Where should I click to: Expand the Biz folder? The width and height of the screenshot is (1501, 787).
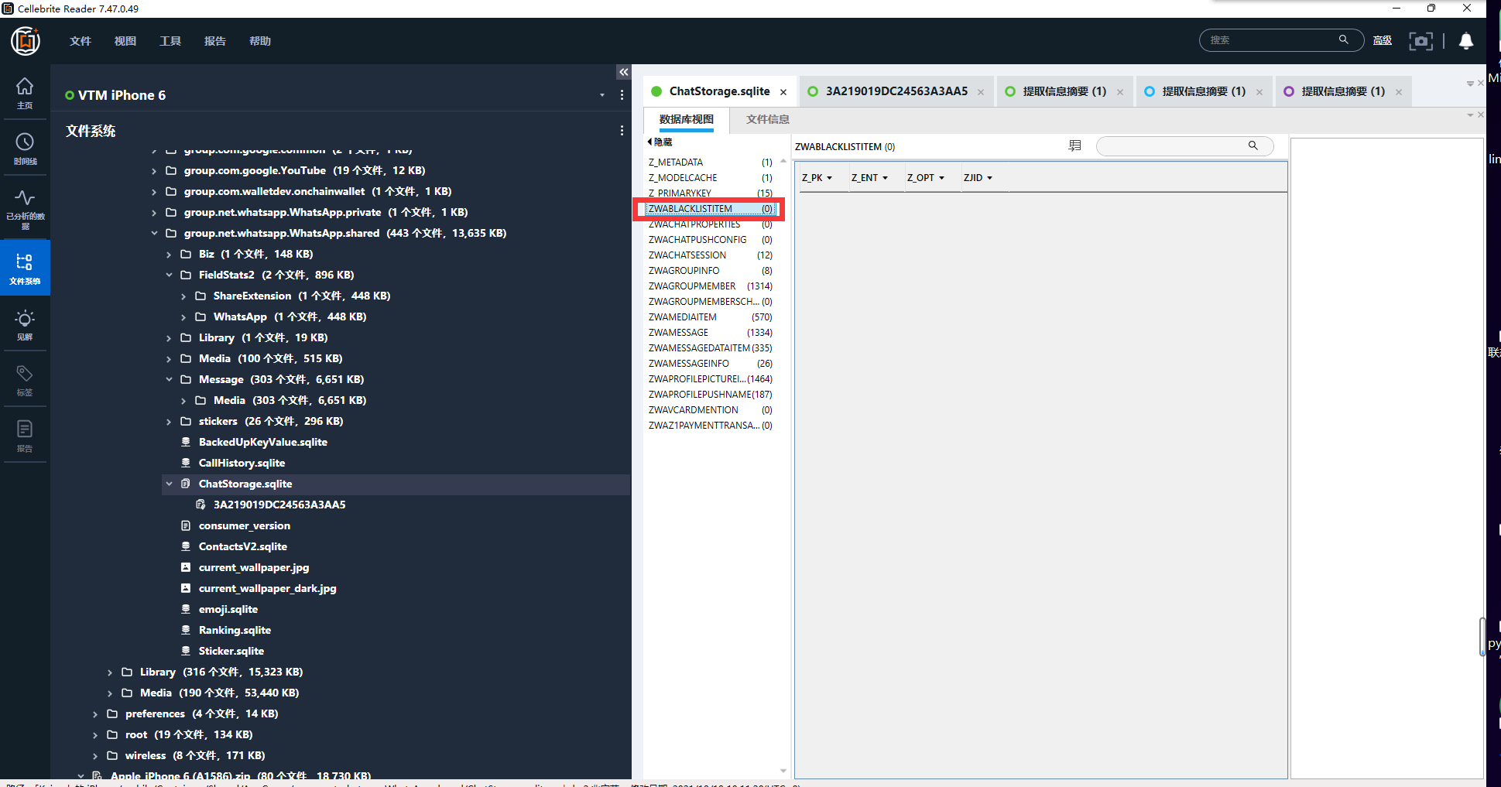[x=169, y=254]
